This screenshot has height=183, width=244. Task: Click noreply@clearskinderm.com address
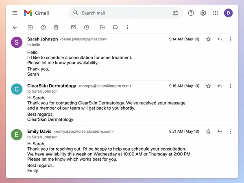[105, 86]
